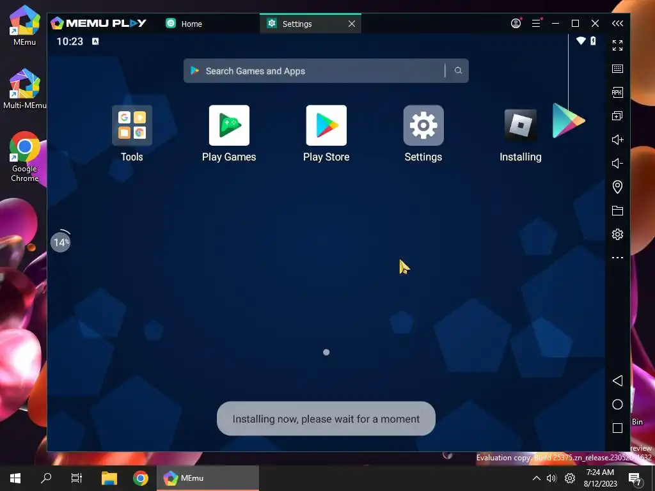This screenshot has height=491, width=655.
Task: Click the MEmu Play logo
Action: click(x=99, y=24)
